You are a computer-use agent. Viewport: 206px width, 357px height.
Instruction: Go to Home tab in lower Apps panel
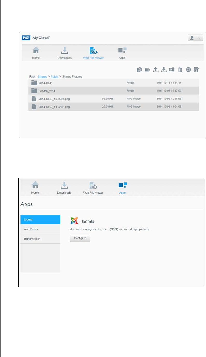pos(35,188)
